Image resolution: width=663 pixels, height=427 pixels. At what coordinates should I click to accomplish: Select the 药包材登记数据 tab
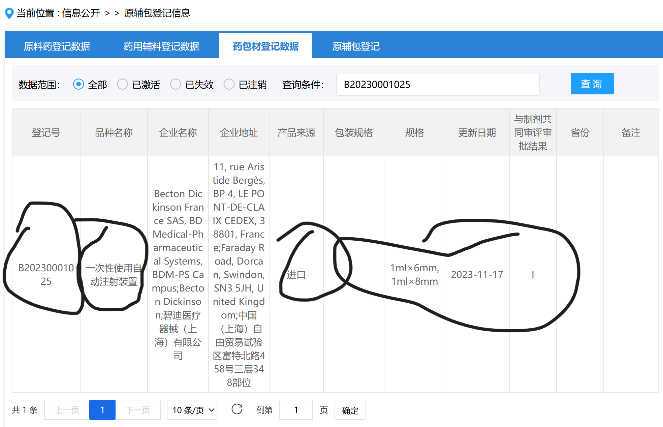coord(265,46)
